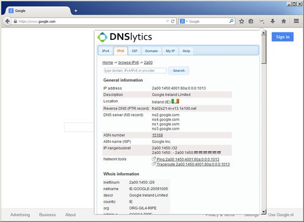Switch to the ISP tab
The height and width of the screenshot is (222, 304).
pyautogui.click(x=135, y=51)
